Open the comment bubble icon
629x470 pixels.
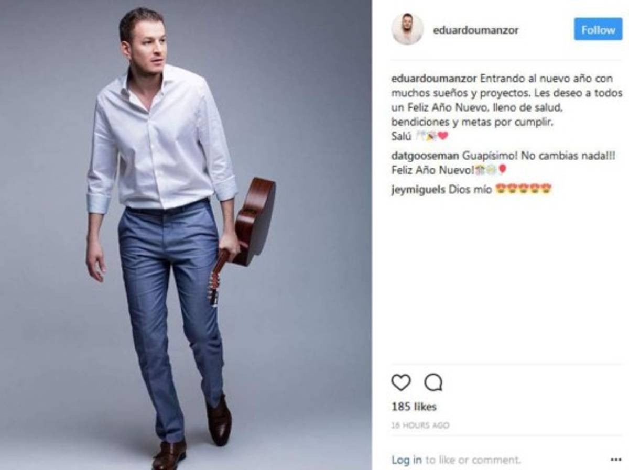tap(433, 382)
